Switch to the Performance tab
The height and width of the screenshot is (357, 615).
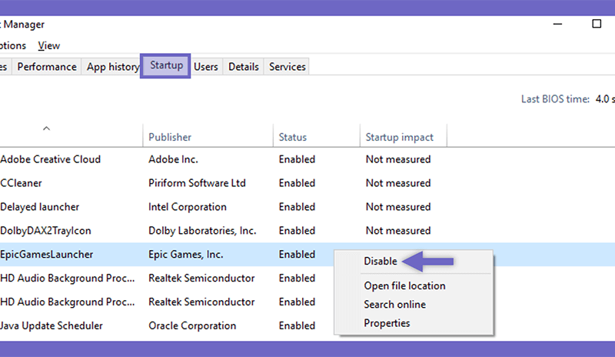pos(47,67)
